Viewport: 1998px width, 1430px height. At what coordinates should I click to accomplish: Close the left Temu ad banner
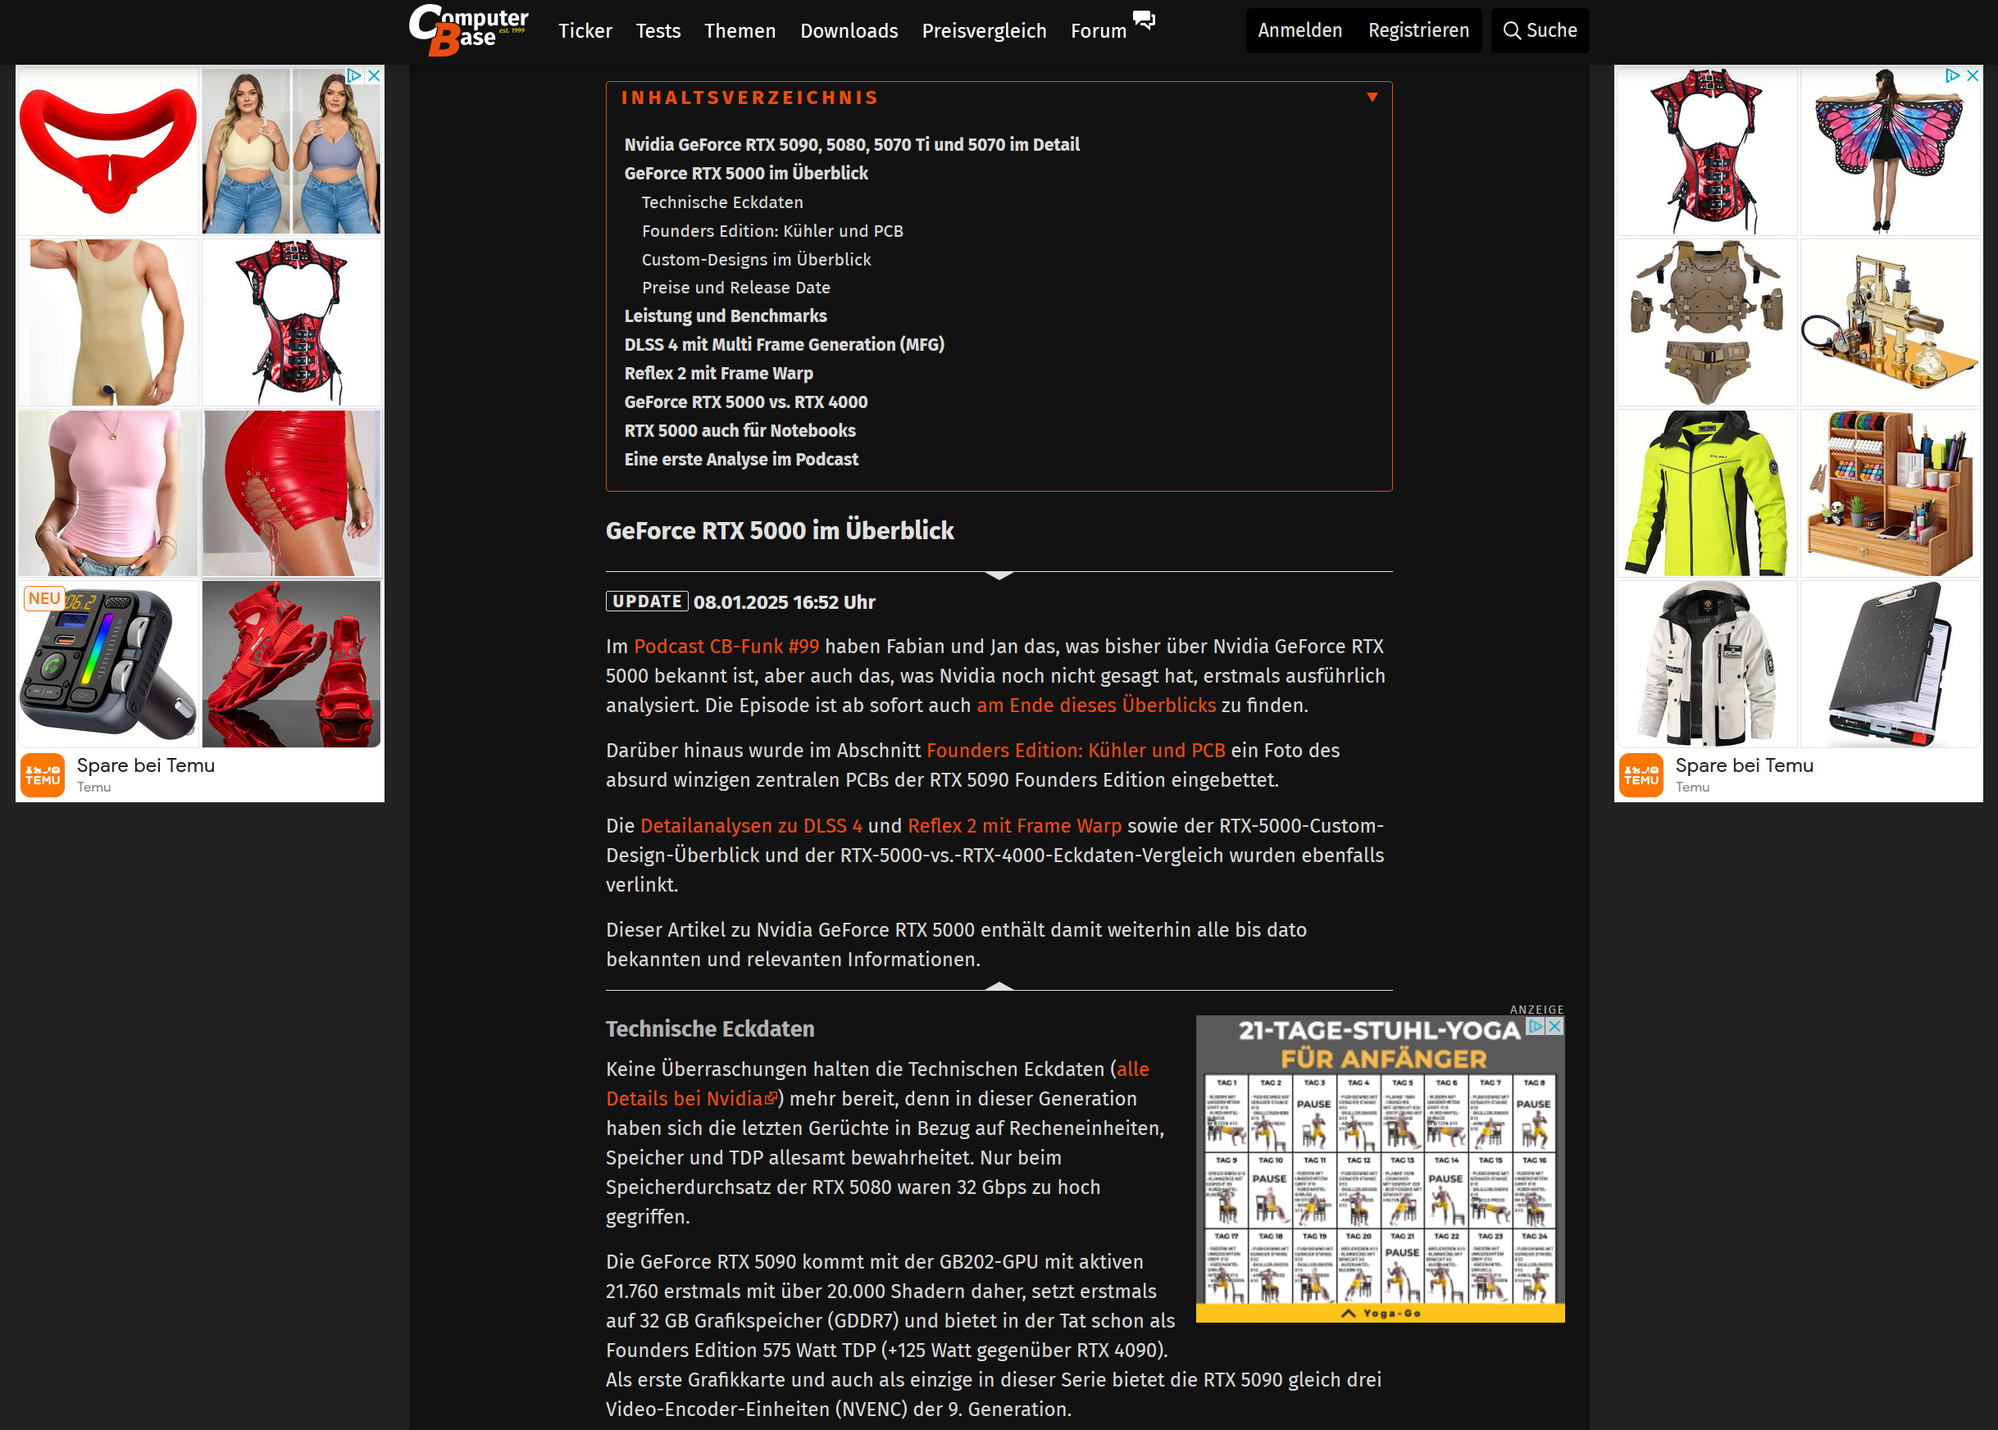[x=375, y=75]
